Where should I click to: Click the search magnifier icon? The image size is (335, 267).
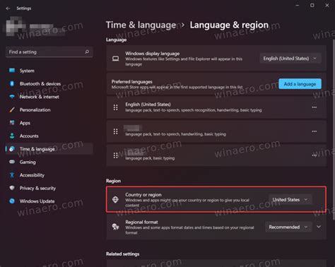pos(87,52)
